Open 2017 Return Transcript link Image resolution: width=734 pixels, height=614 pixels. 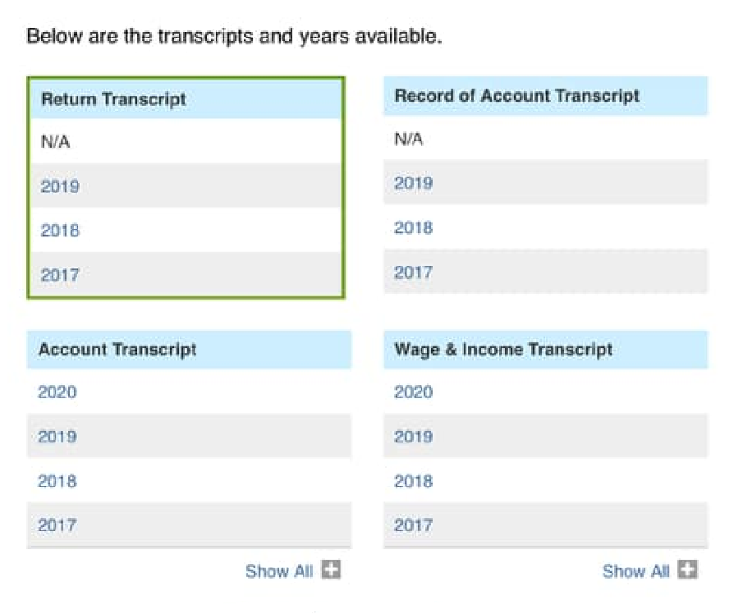coord(60,274)
